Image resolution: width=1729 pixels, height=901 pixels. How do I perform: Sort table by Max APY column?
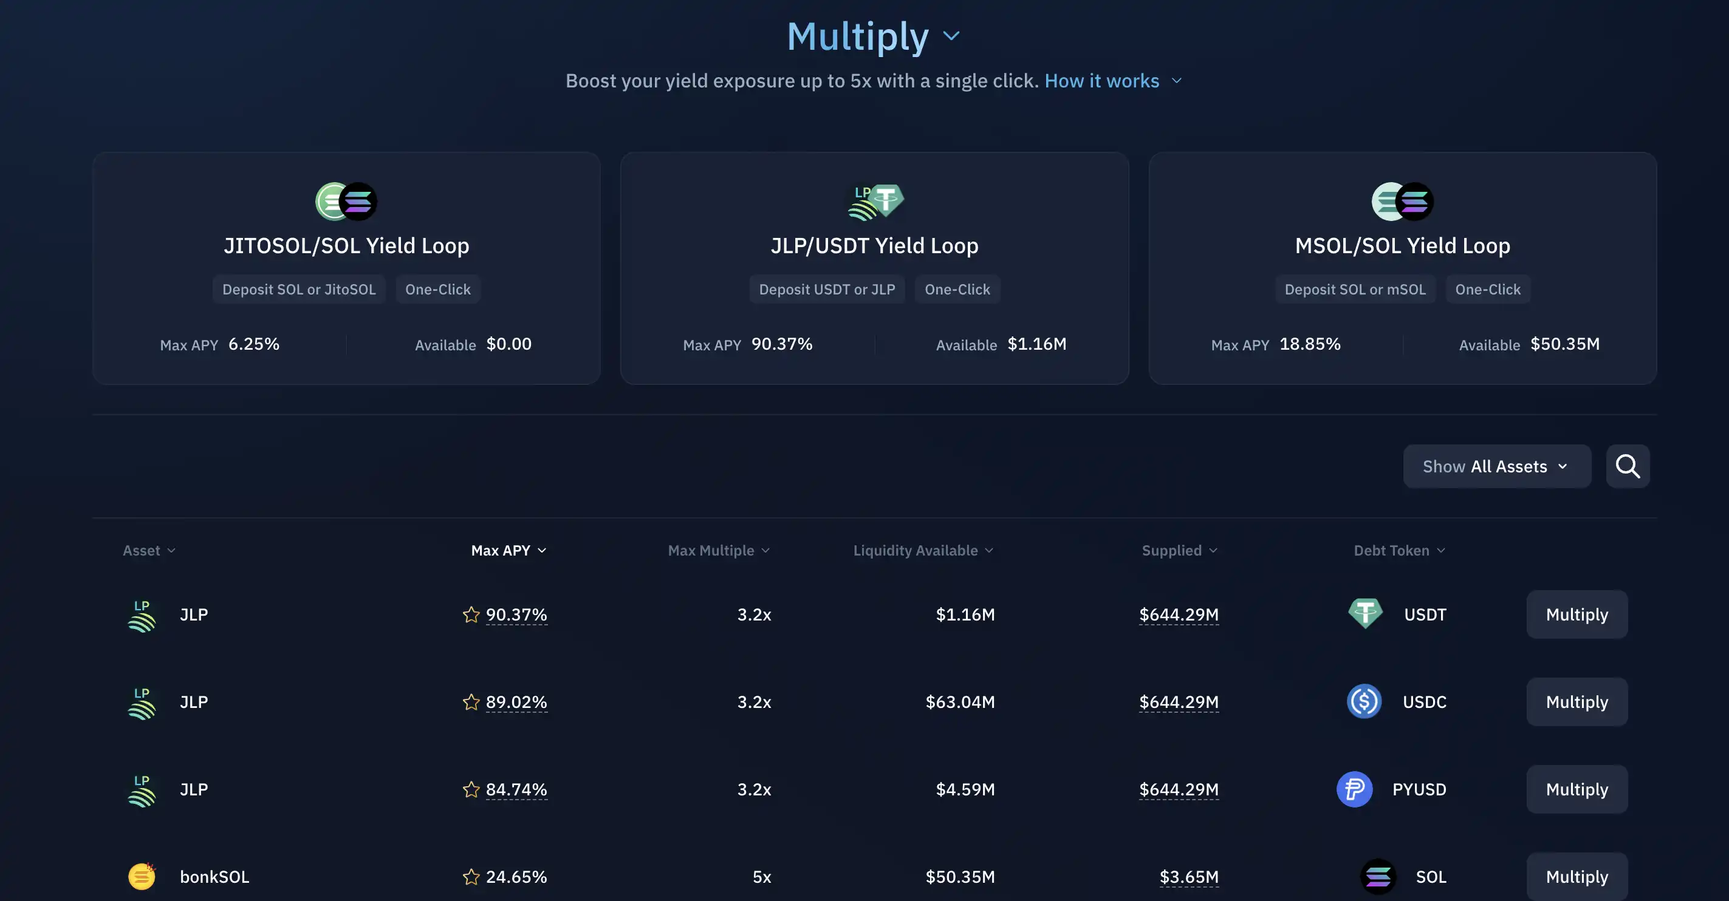[508, 550]
